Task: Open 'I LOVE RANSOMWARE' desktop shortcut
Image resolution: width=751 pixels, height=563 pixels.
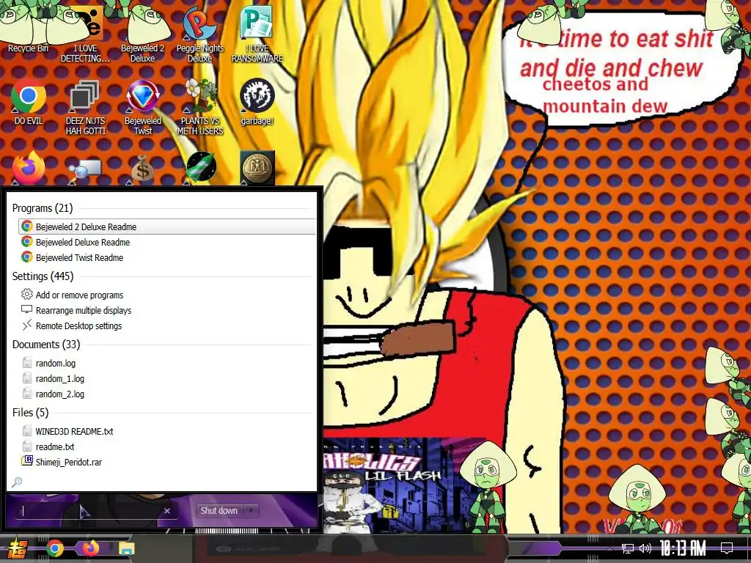Action: click(257, 34)
